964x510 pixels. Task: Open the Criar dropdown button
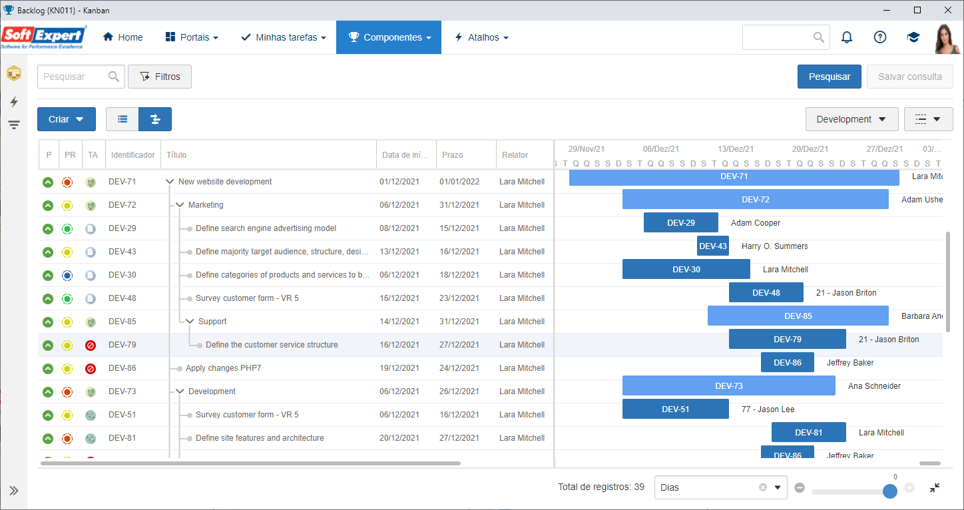pos(67,119)
